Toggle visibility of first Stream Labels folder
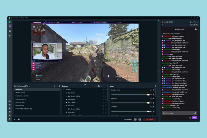 pyautogui.click(x=106, y=96)
